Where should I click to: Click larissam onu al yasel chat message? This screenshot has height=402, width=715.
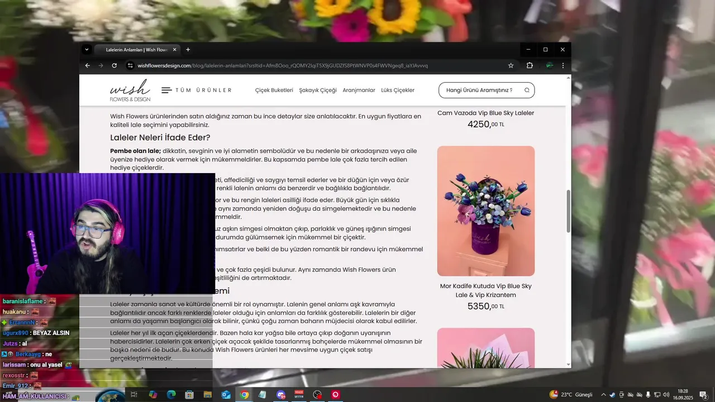coord(37,364)
